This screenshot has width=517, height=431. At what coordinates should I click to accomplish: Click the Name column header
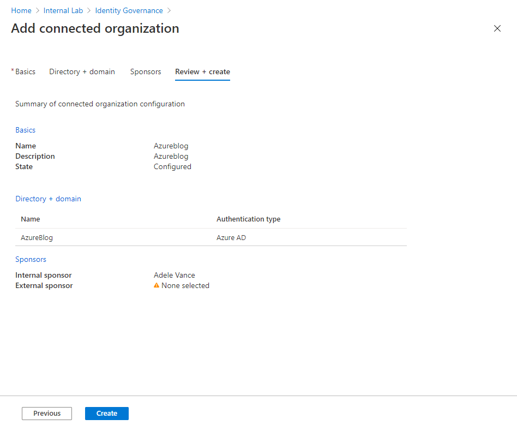(30, 219)
